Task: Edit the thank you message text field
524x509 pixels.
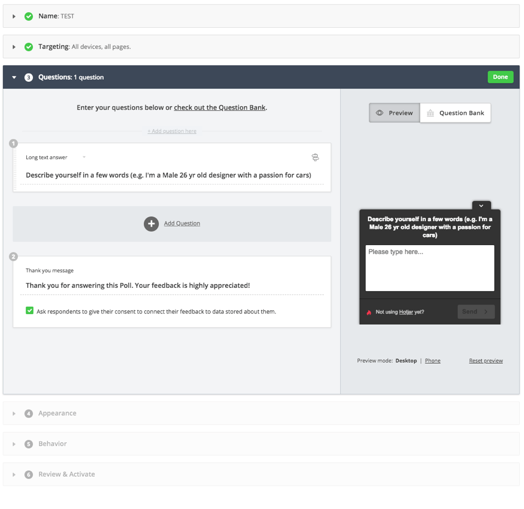Action: [x=172, y=285]
